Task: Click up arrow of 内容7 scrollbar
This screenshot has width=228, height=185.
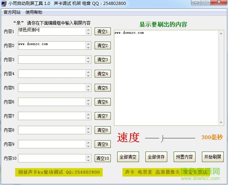Action: pos(88,114)
